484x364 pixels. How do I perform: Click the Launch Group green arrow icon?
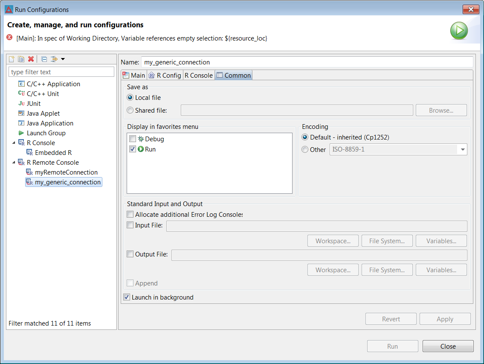pyautogui.click(x=21, y=133)
